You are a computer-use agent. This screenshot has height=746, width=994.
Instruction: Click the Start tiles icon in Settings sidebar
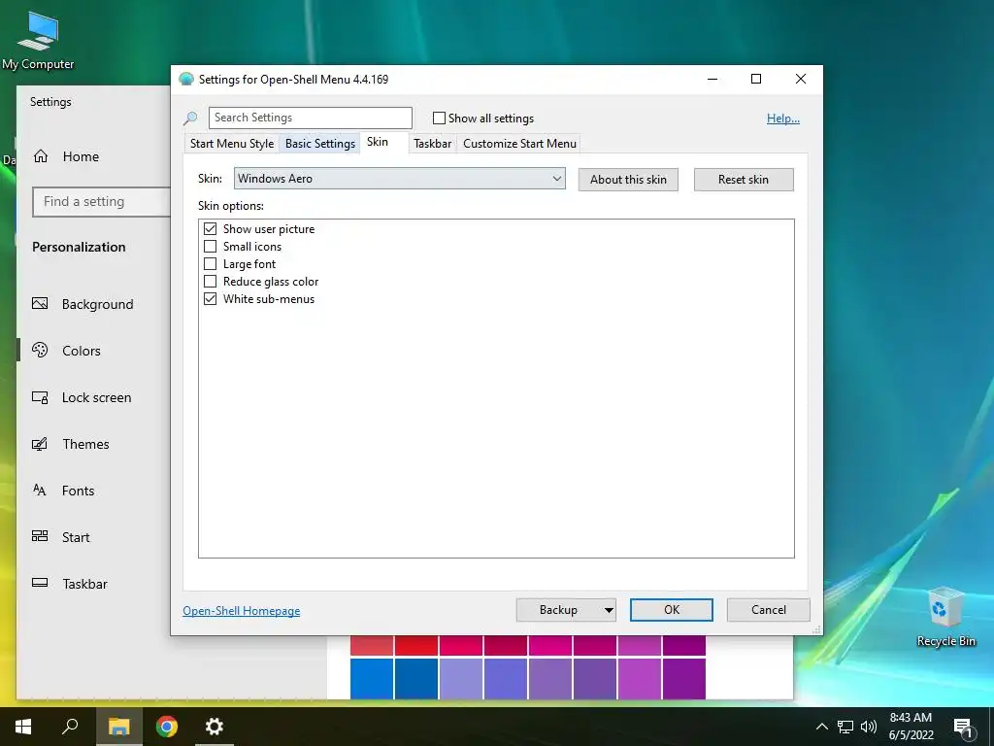pos(40,536)
